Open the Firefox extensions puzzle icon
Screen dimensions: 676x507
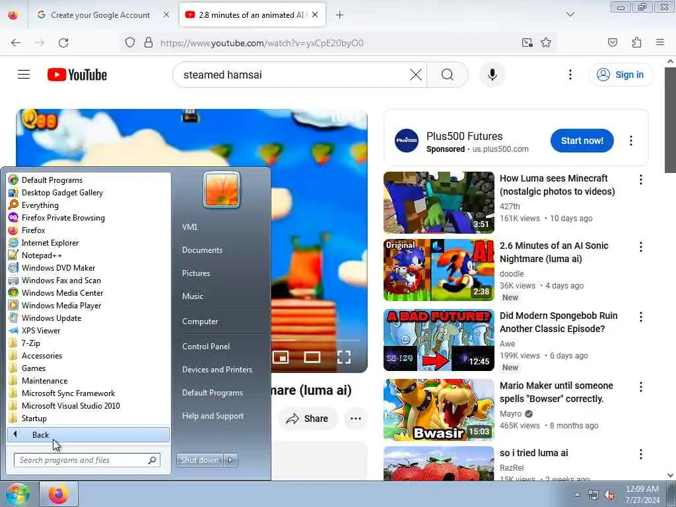point(636,43)
